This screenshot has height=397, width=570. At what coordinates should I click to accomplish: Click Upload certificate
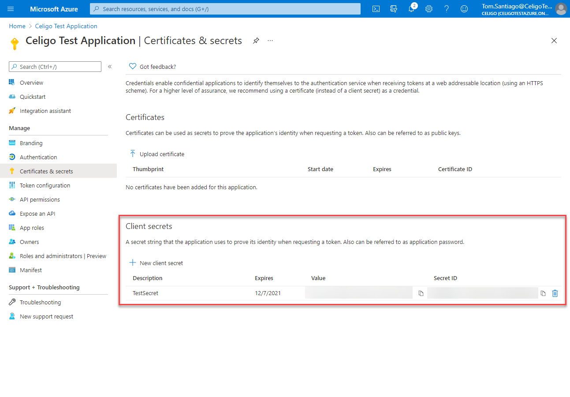[x=157, y=154]
